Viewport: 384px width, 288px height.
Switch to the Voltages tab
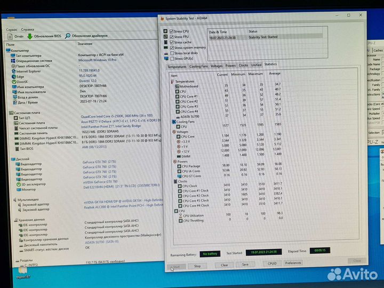(x=217, y=66)
